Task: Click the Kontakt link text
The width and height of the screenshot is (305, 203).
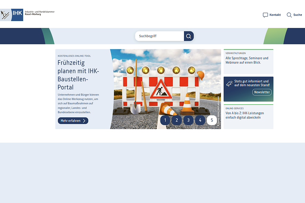Action: click(275, 15)
